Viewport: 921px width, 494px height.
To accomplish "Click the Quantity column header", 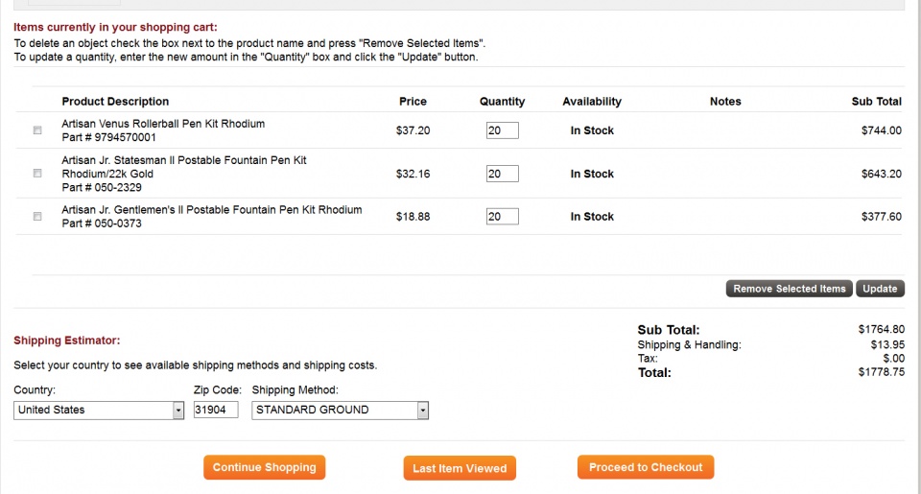I will click(502, 102).
